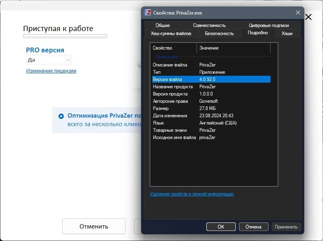Image resolution: width=323 pixels, height=241 pixels.
Task: Click the privaZer original filename value
Action: click(x=207, y=137)
